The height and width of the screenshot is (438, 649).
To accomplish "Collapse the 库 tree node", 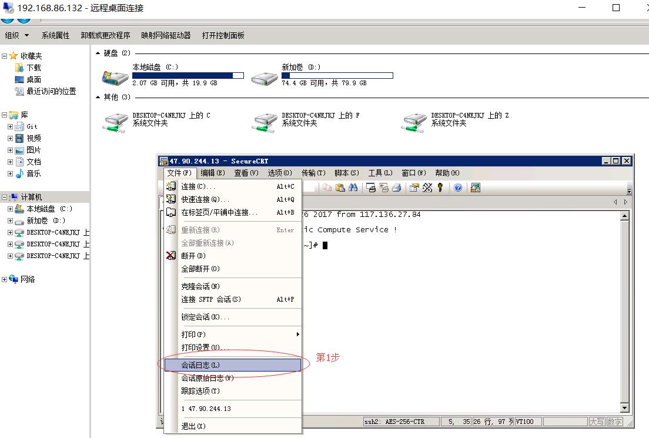I will coord(4,115).
